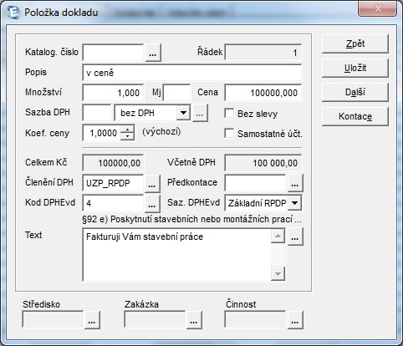This screenshot has width=403, height=346.
Task: Open the Katalog. číslo browse button
Action: (153, 53)
